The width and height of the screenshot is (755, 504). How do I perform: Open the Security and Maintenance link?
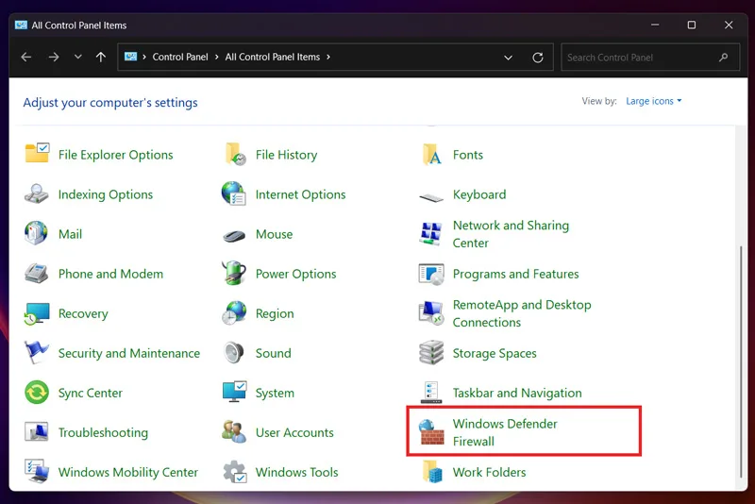click(129, 353)
